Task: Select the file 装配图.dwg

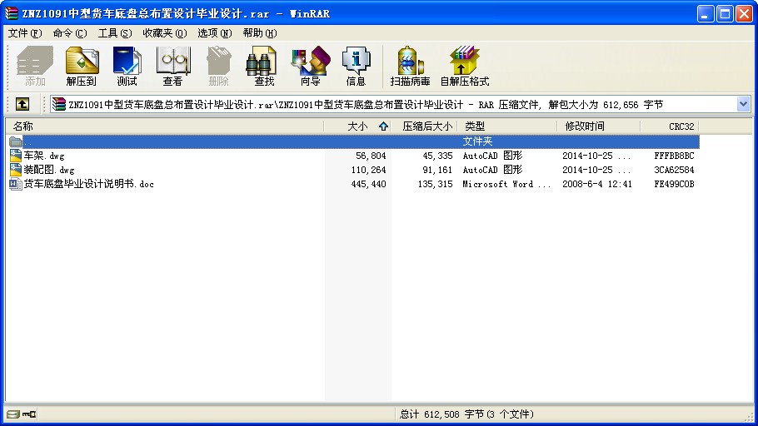Action: point(48,170)
